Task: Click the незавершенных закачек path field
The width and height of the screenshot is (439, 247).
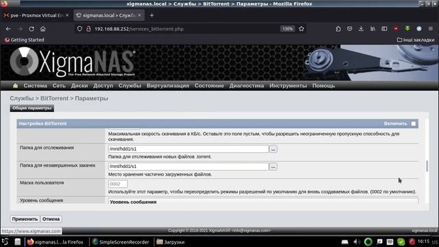Action: tap(189, 166)
